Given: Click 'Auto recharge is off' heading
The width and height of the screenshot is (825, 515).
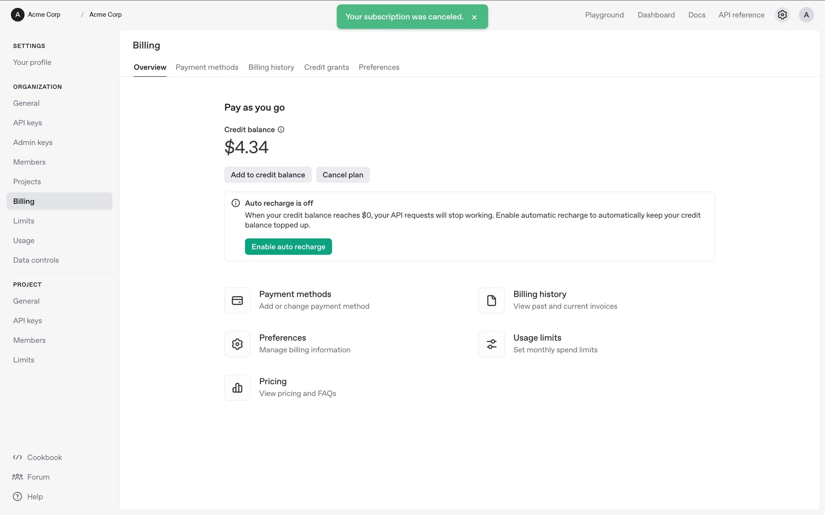Looking at the screenshot, I should (279, 203).
